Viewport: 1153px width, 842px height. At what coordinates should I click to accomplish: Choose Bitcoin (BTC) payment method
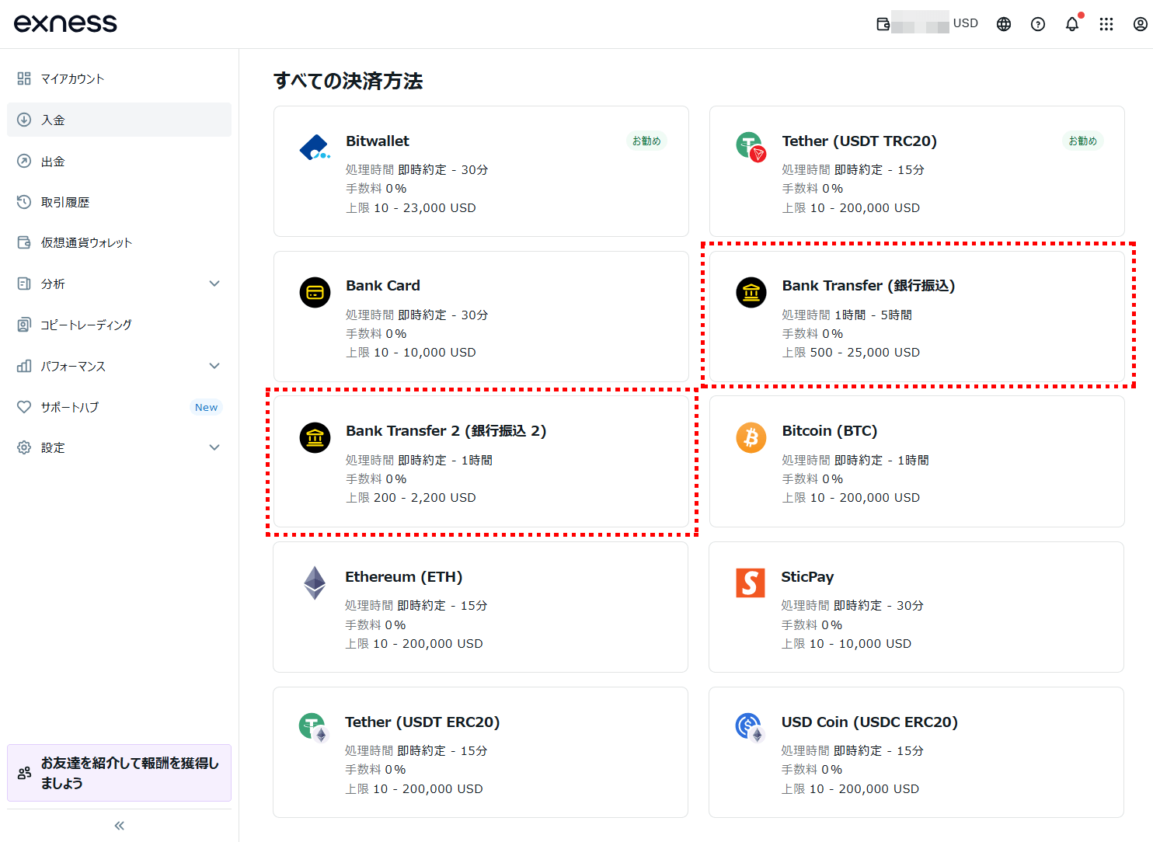[917, 461]
